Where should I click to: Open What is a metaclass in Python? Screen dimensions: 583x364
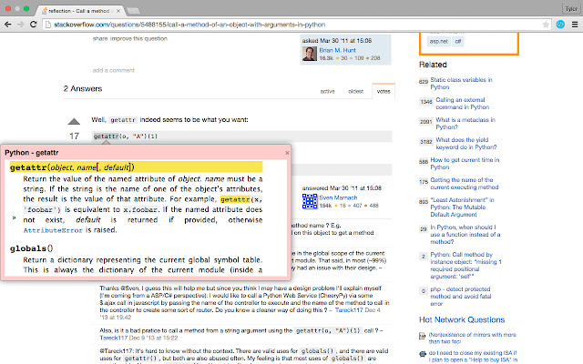coord(465,124)
